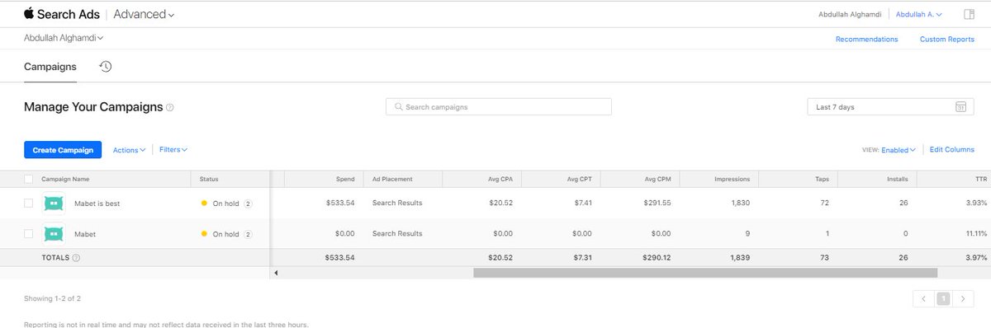991x328 pixels.
Task: Click the scroll left arrow of table
Action: tap(276, 272)
